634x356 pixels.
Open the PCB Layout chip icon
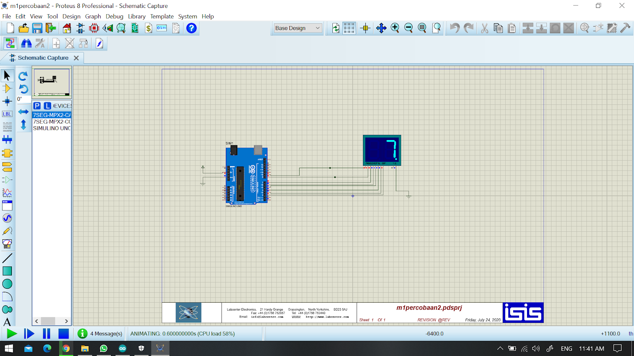(x=94, y=28)
